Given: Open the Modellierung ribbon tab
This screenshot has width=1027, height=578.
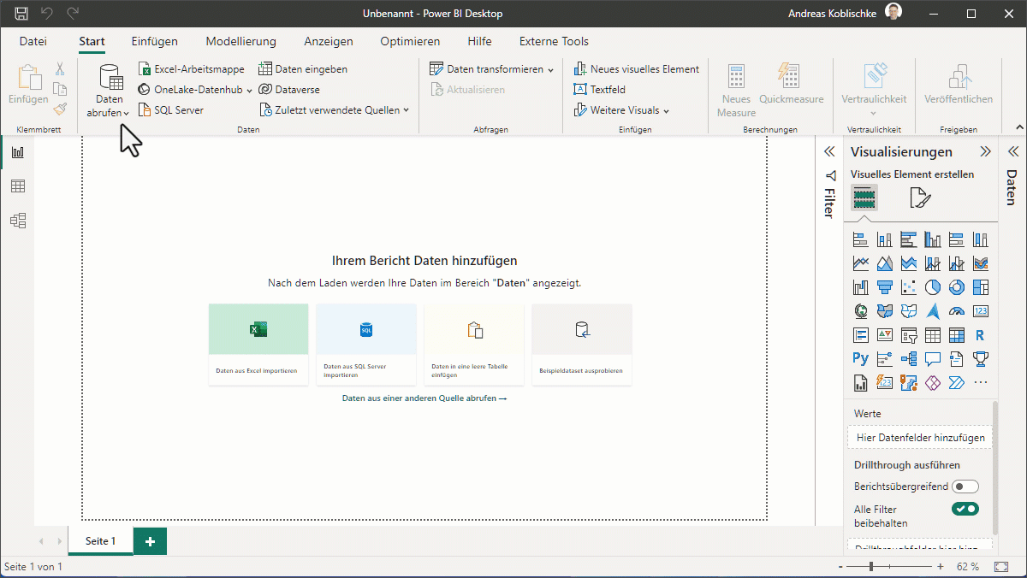Looking at the screenshot, I should 240,41.
